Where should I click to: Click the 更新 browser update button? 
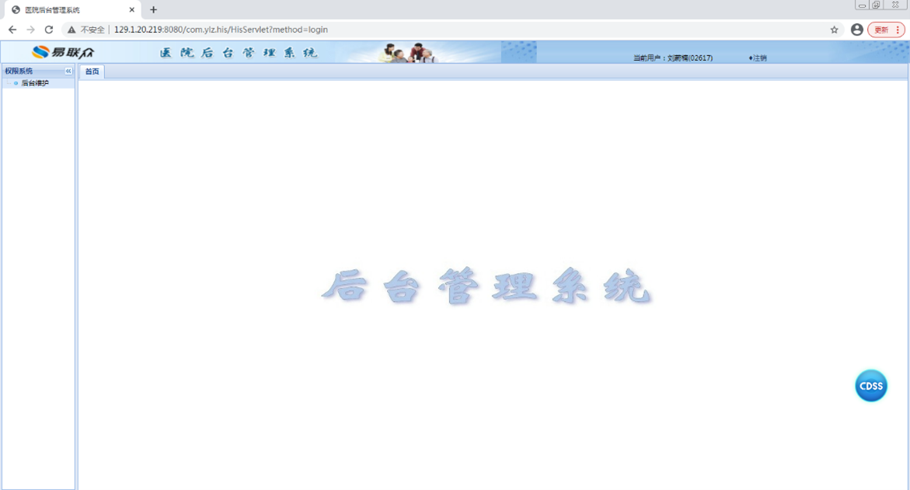(x=886, y=30)
